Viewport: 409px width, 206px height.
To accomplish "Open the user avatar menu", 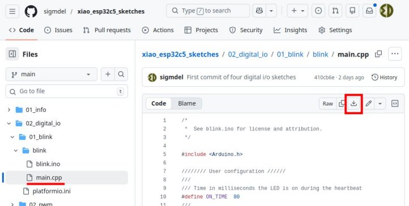I will [x=386, y=11].
